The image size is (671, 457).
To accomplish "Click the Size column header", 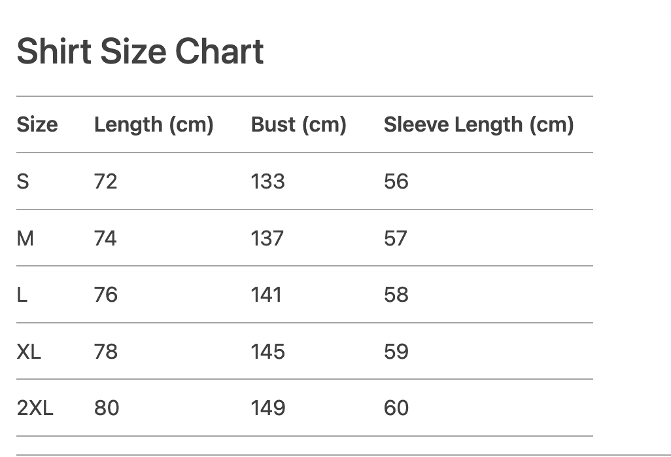I will point(37,124).
